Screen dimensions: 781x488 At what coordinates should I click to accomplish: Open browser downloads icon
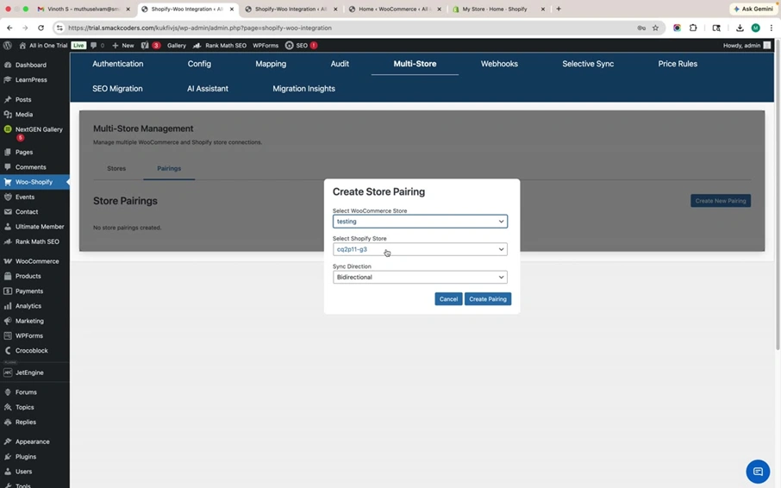(x=740, y=28)
